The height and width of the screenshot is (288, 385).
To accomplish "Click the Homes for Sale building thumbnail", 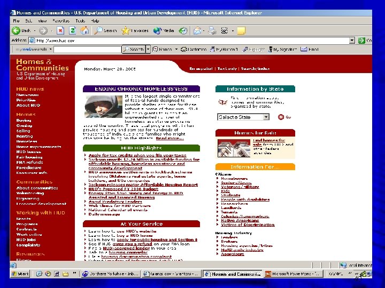I will click(x=234, y=148).
